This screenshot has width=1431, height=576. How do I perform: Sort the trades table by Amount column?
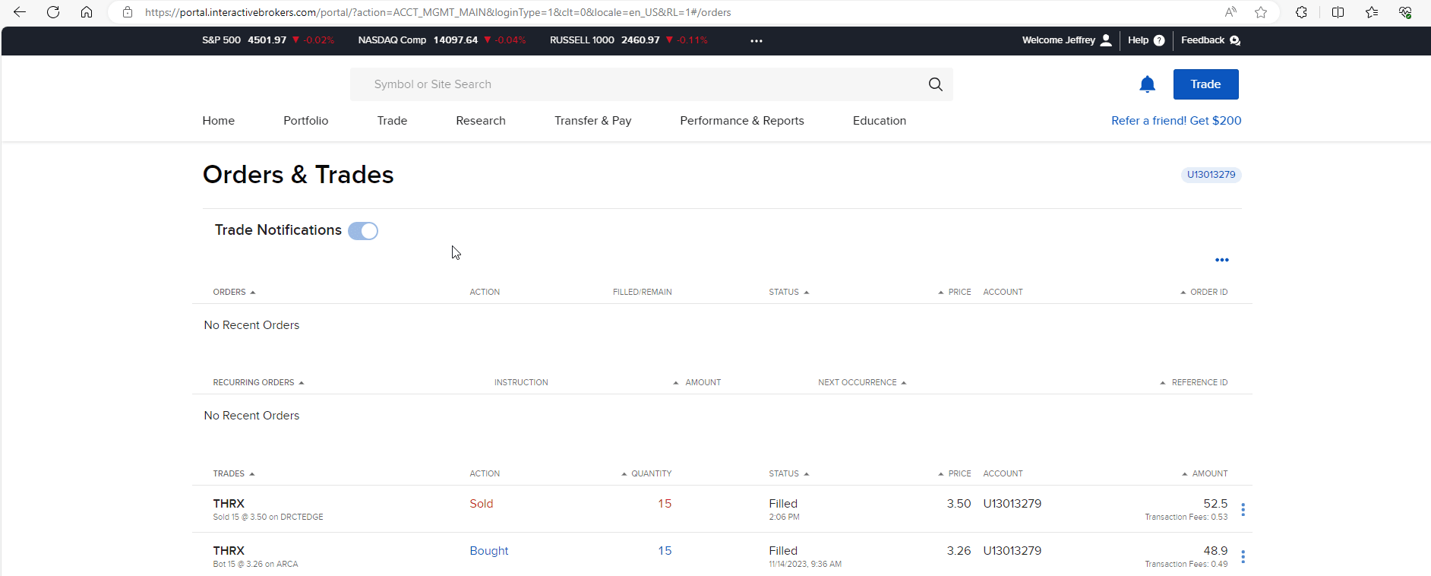(1208, 473)
